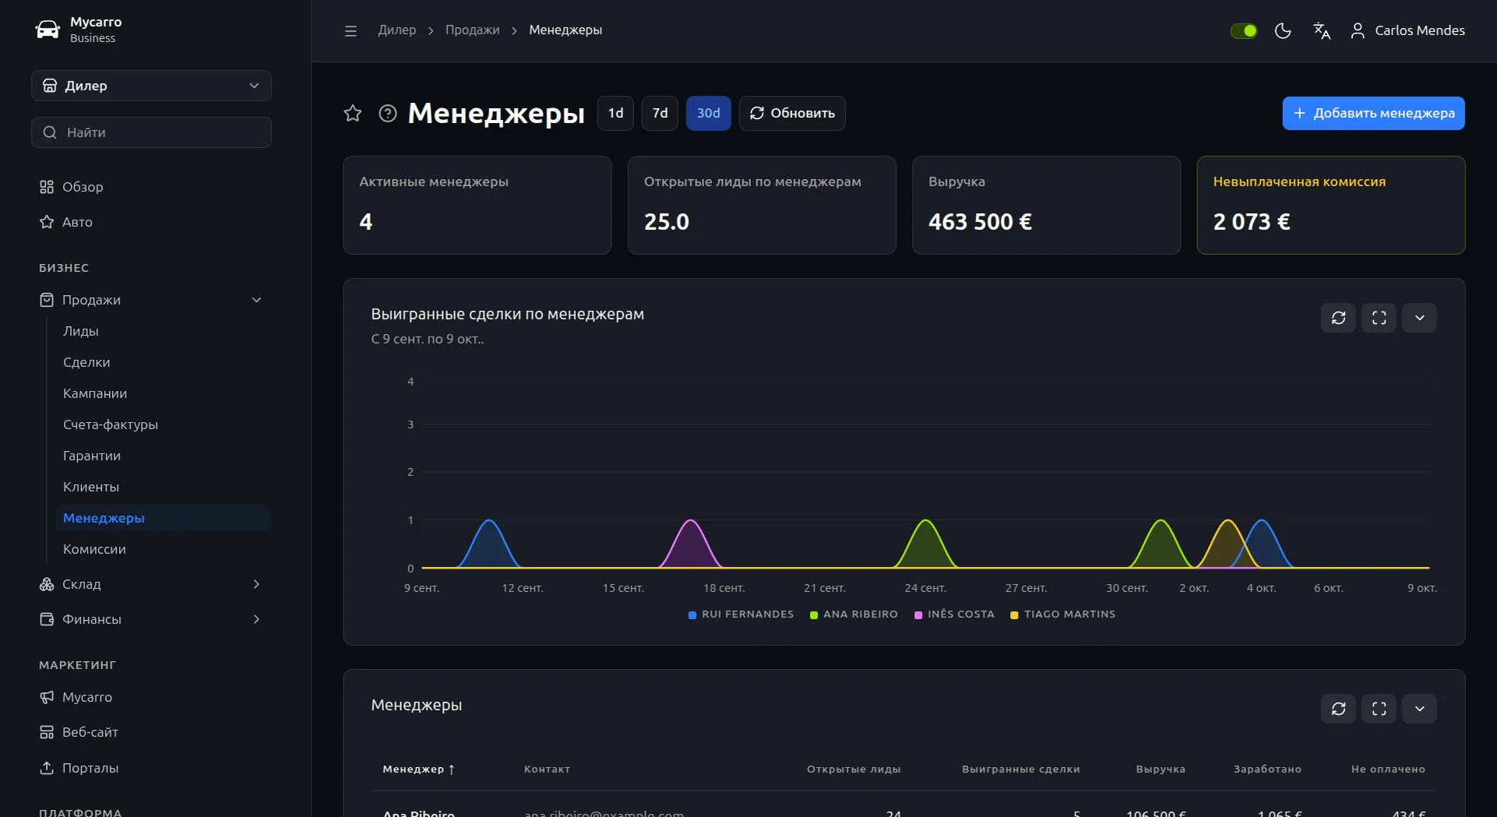1497x817 pixels.
Task: Sort by Выручка column header
Action: pyautogui.click(x=1161, y=769)
